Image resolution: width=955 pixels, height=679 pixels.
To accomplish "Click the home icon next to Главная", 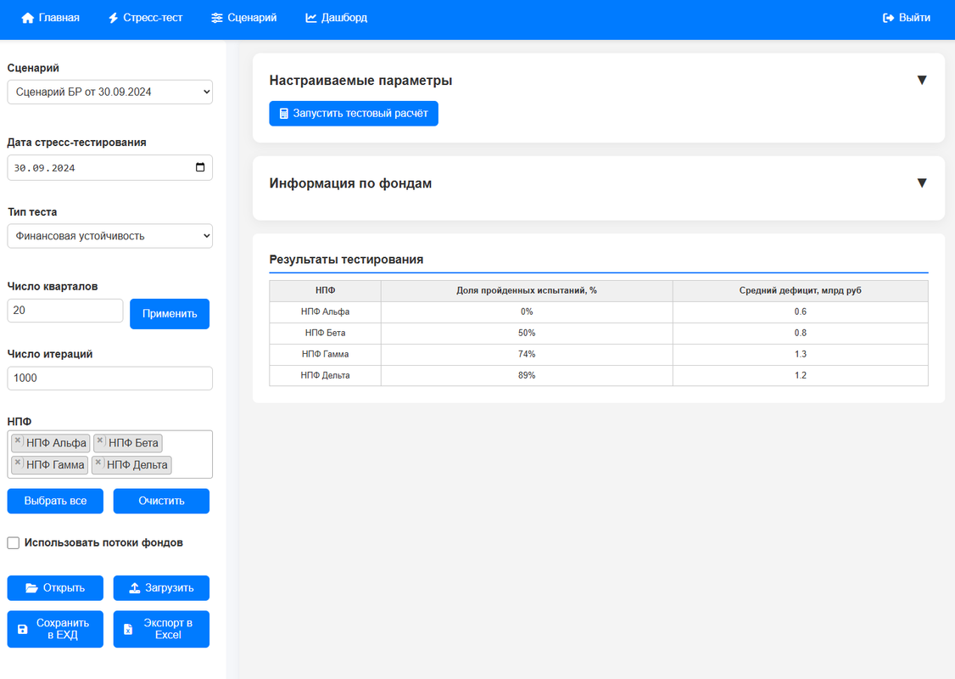I will pos(27,19).
